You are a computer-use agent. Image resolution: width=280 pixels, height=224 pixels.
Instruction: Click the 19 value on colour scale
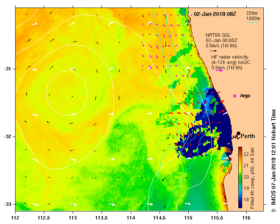coord(246,188)
